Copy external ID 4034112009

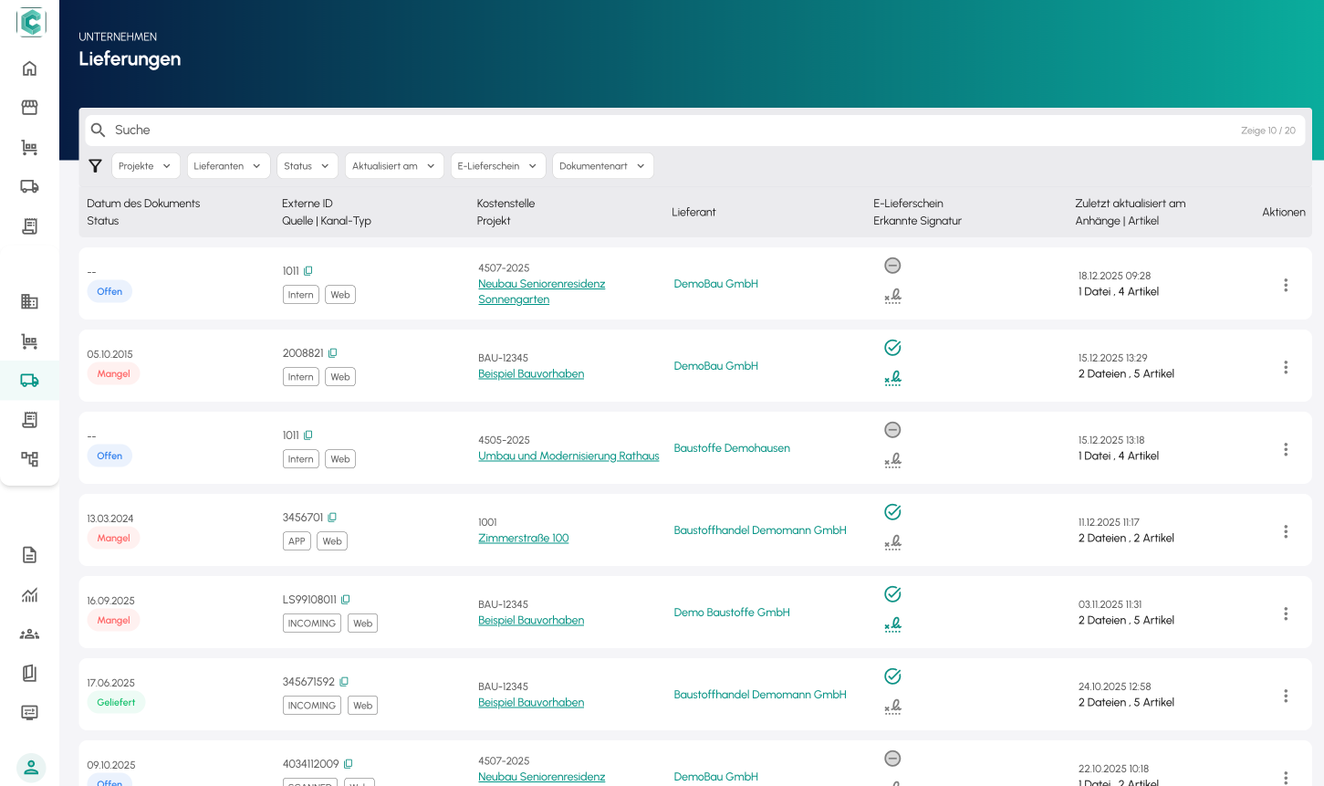coord(349,764)
